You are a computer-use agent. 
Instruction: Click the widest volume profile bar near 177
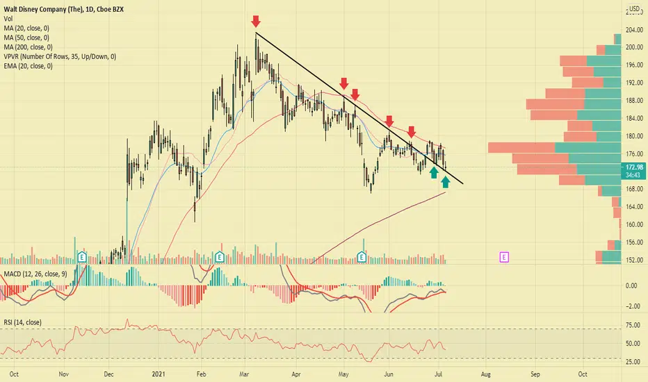point(554,147)
